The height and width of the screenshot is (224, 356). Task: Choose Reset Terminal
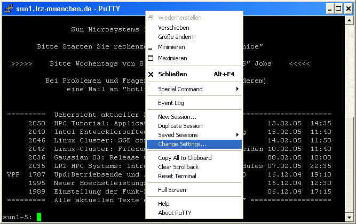194,176
